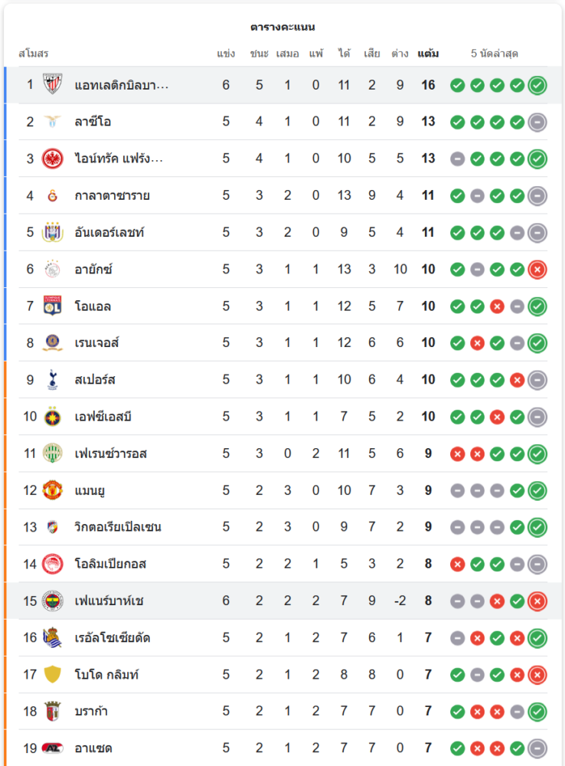The width and height of the screenshot is (565, 766).
Task: Click Ajax's latest red loss result icon
Action: tap(537, 269)
